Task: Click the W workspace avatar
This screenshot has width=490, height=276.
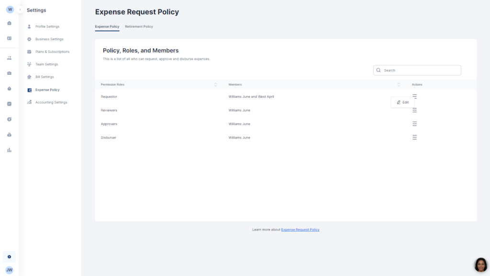Action: click(x=10, y=10)
